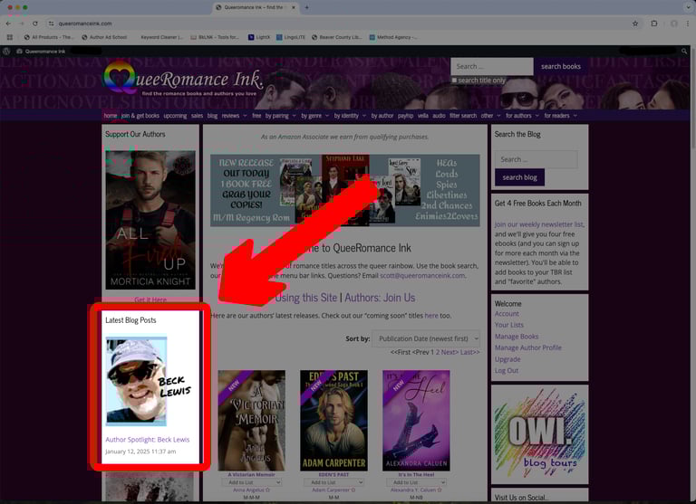The image size is (696, 504).
Task: Click the search blog button
Action: [520, 177]
